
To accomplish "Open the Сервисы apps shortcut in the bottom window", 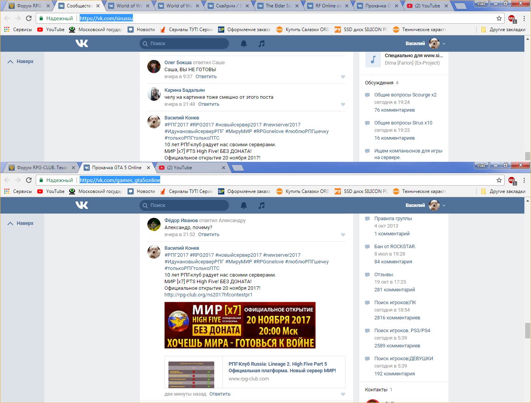I will click(18, 191).
